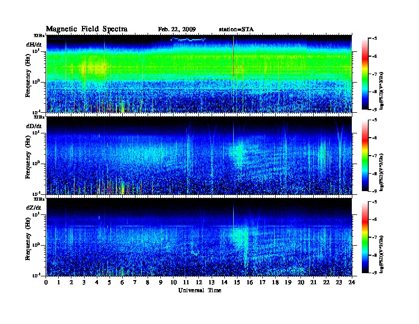Click the "9" tick on Universal Time axis

coord(160,282)
